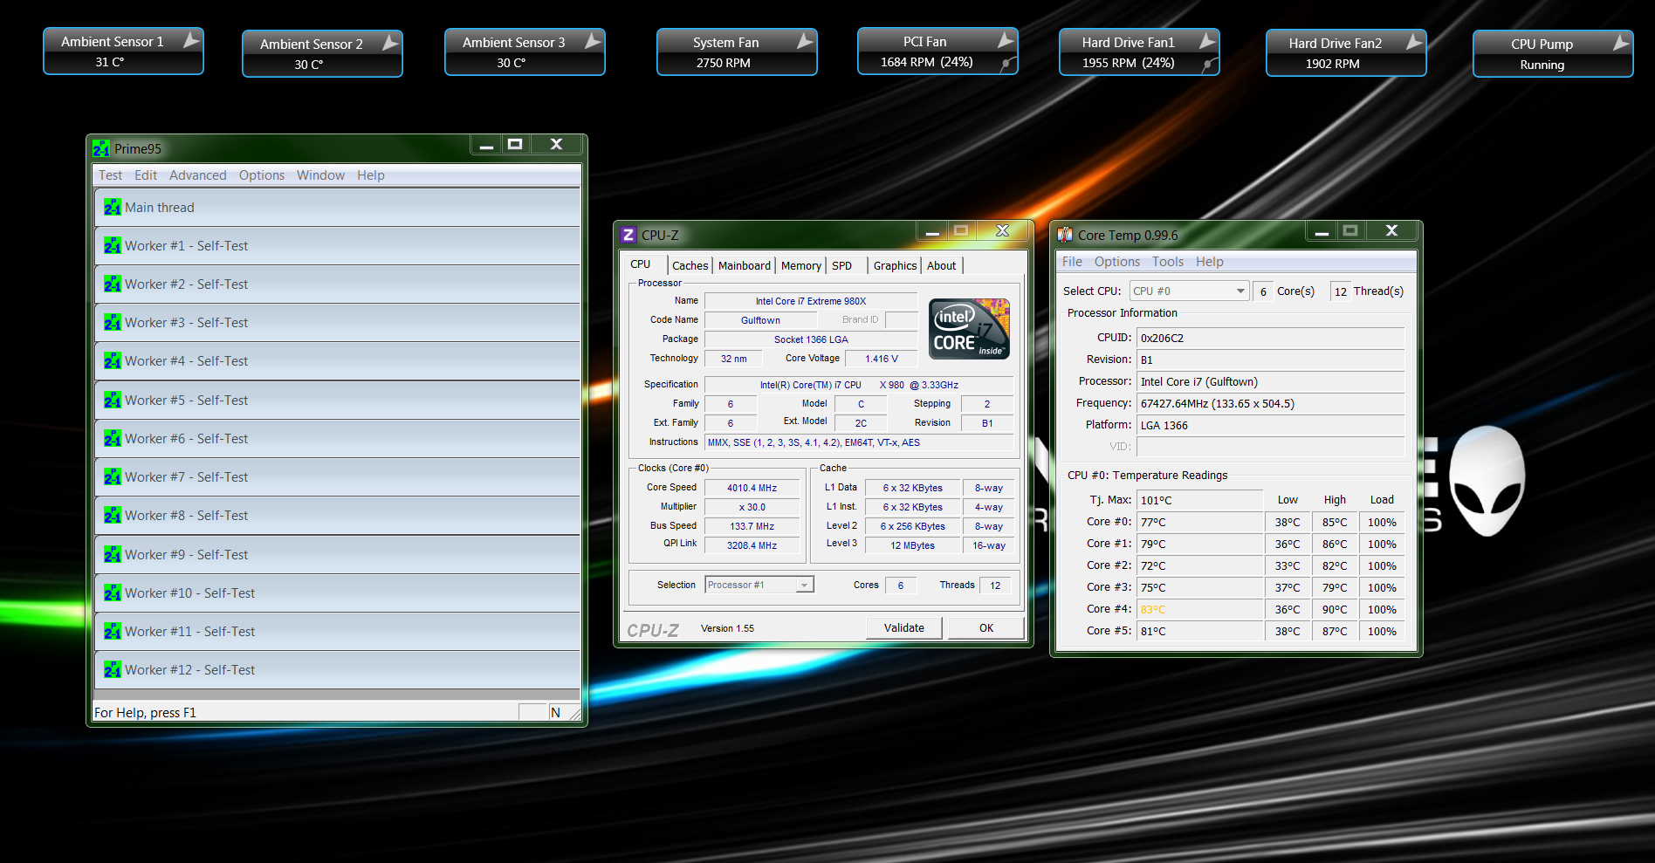Click the Core Speed value 4010.4 MHz
The image size is (1655, 863).
tap(752, 488)
